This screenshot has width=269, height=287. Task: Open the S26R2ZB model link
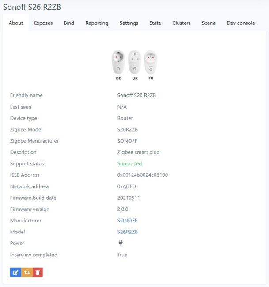[x=128, y=232]
